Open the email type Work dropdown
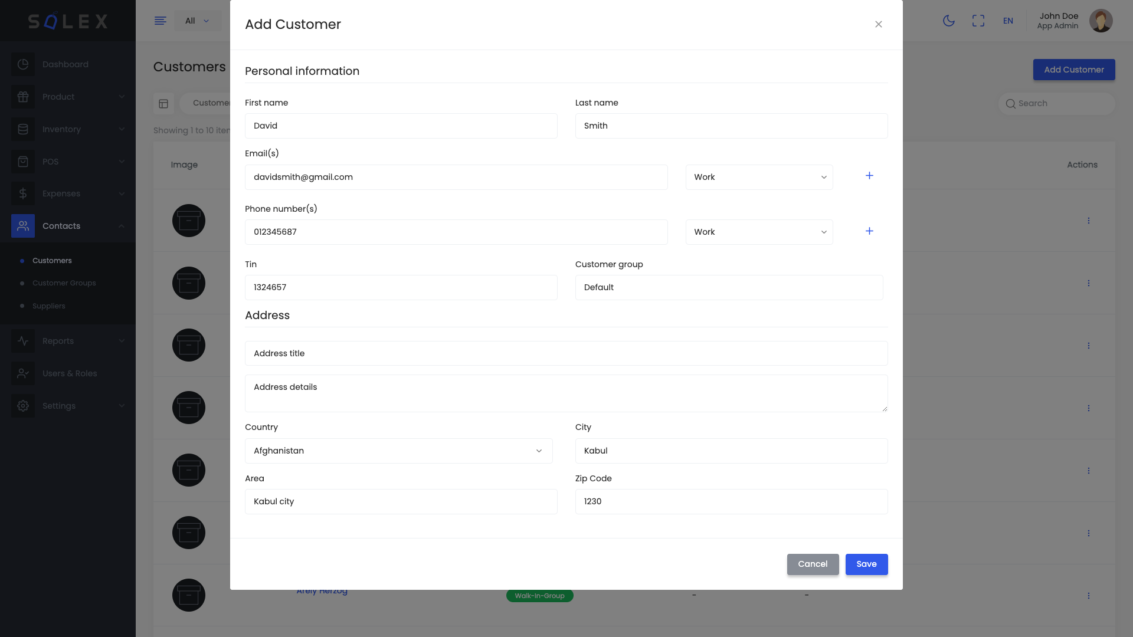The height and width of the screenshot is (637, 1133). [x=759, y=177]
